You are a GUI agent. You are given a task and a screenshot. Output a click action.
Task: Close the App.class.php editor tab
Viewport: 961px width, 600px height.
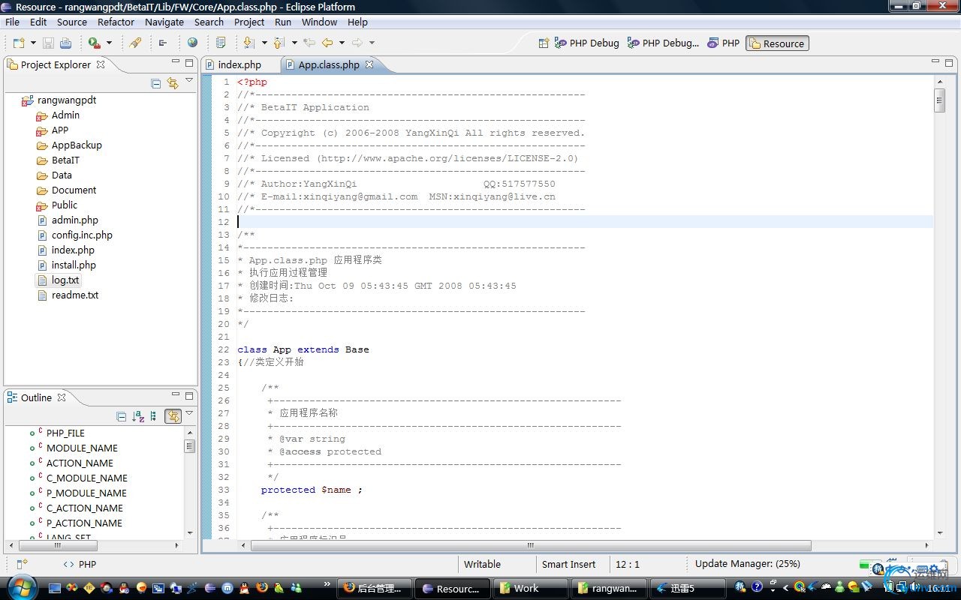369,64
